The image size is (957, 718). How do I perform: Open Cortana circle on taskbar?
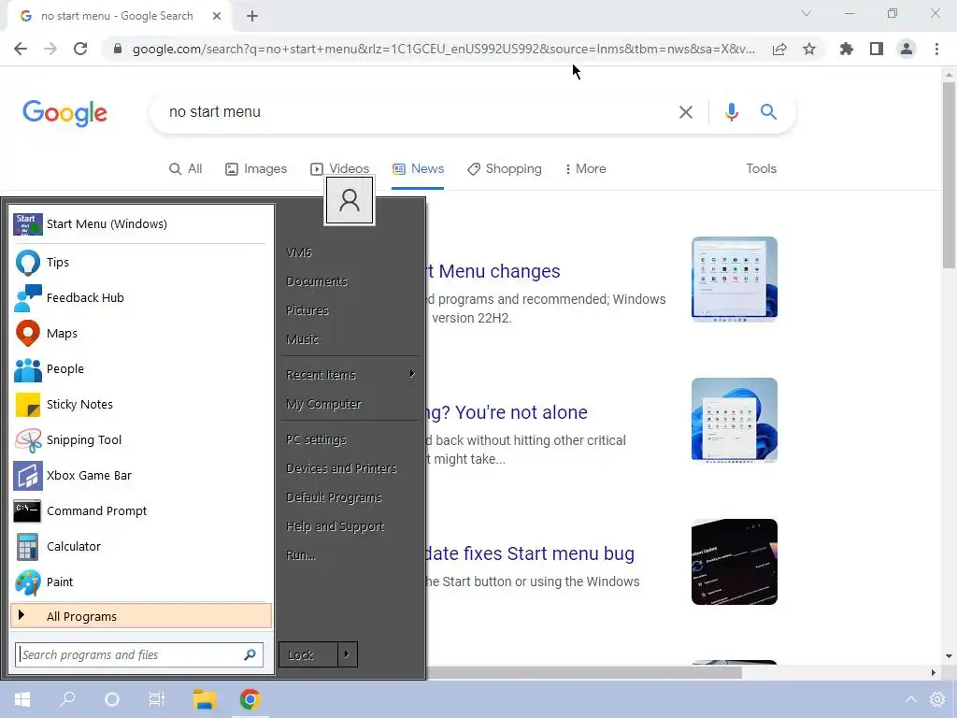[x=112, y=699]
